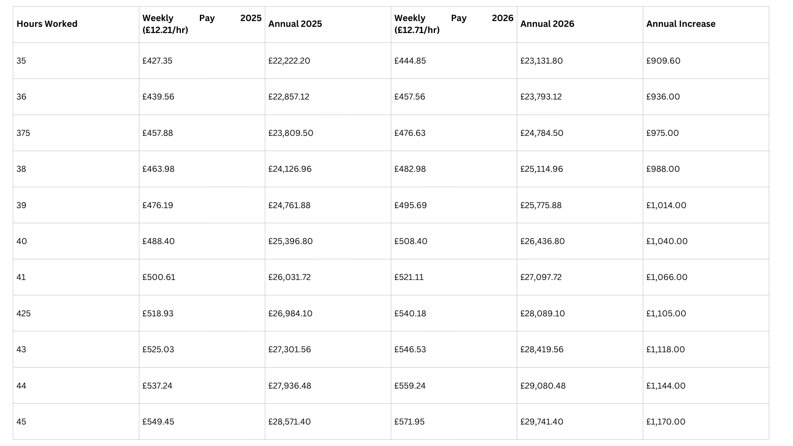Screen dimensions: 793x446
Task: Select the £559.24 weekly pay cell
Action: (410, 386)
